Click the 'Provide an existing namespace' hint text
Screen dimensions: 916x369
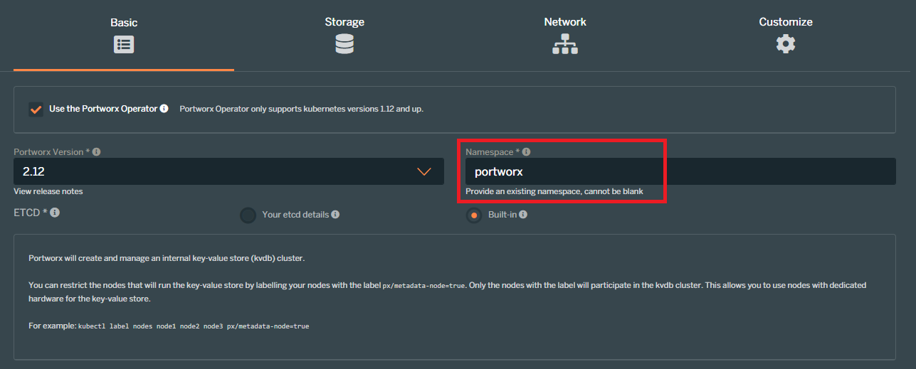(554, 192)
